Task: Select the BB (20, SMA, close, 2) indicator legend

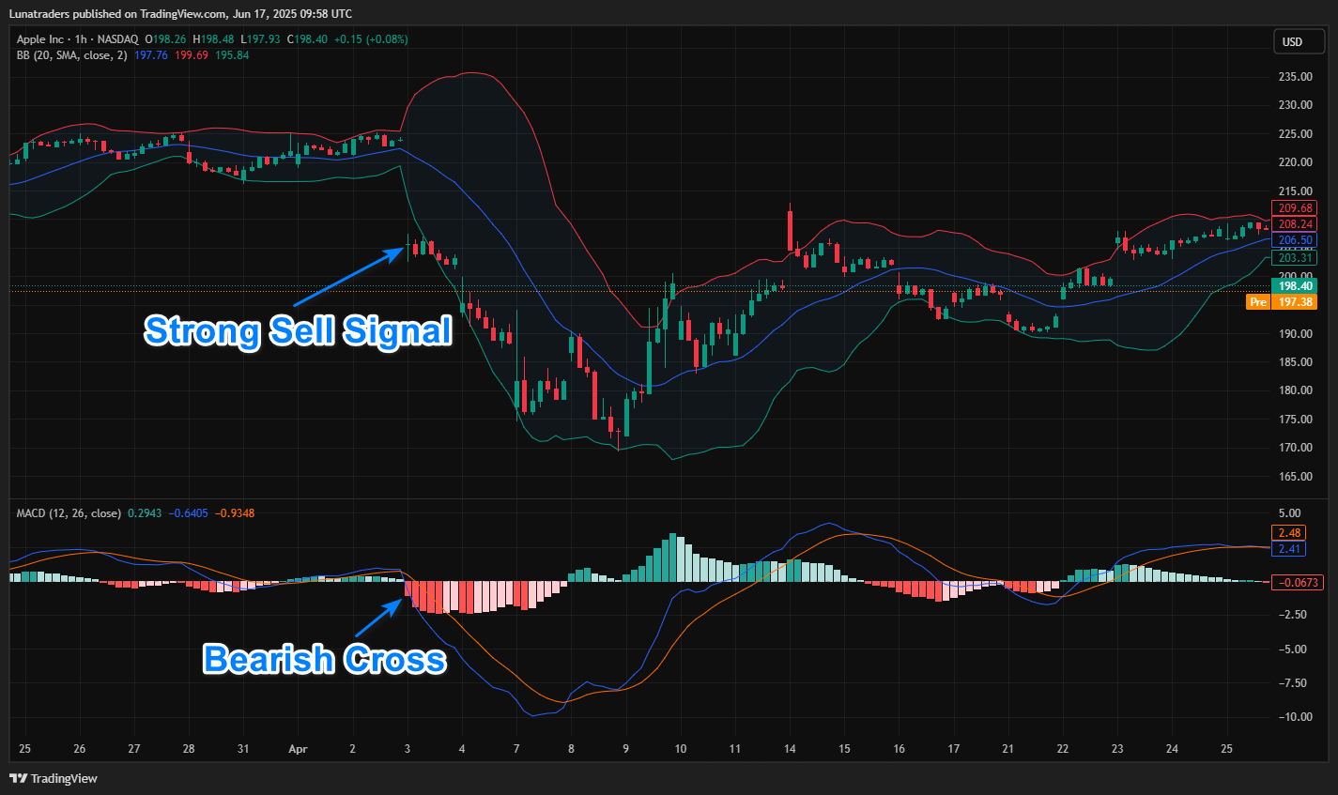Action: coord(71,55)
